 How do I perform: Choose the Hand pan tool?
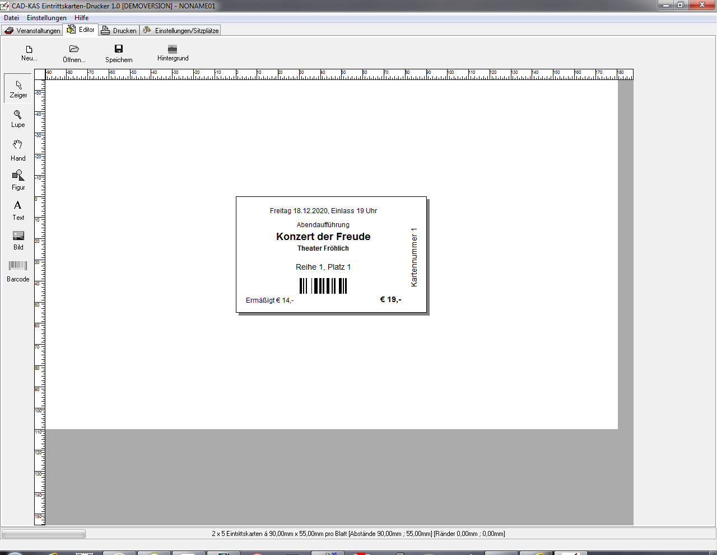click(x=18, y=150)
